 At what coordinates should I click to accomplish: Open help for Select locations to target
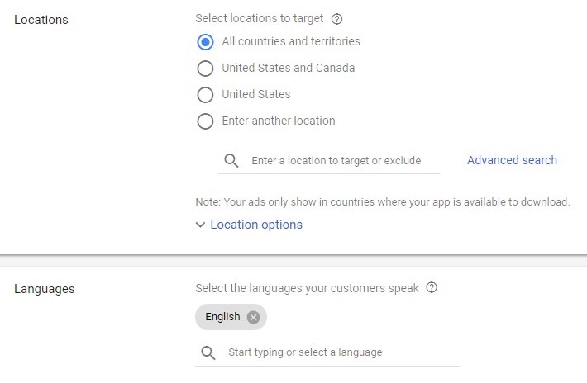(336, 18)
